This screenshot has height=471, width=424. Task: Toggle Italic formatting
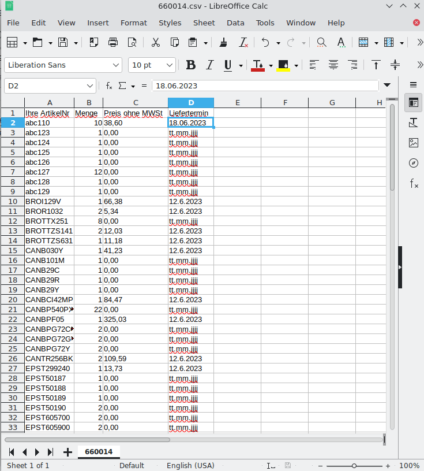[x=209, y=65]
